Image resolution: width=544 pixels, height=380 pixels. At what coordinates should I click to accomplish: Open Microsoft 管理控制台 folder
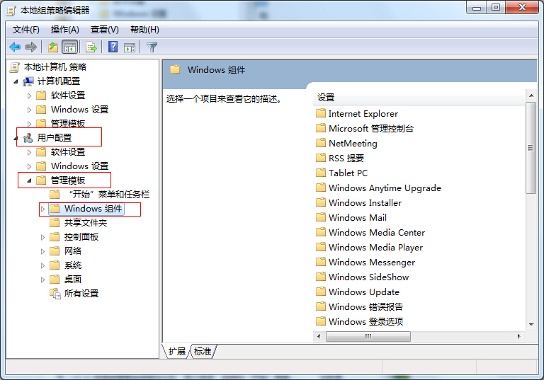click(x=371, y=128)
